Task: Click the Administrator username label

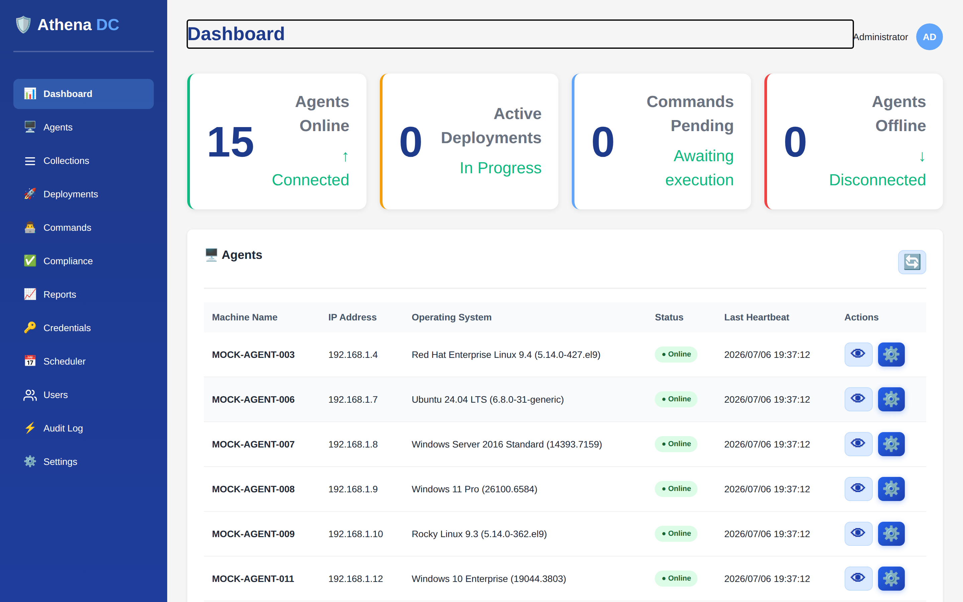Action: [x=880, y=37]
